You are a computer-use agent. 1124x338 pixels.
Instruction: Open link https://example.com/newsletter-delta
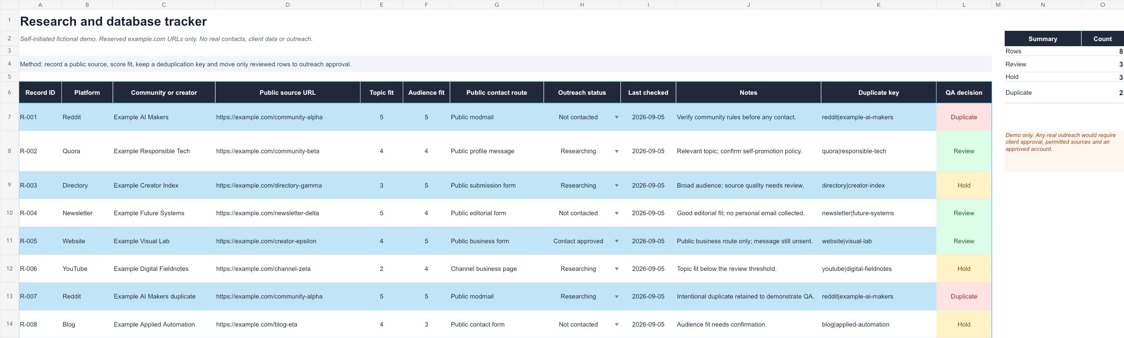[x=267, y=213]
